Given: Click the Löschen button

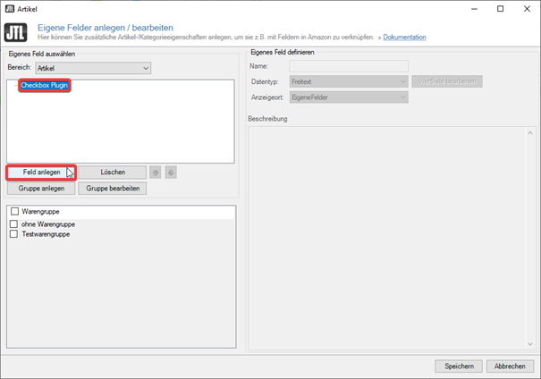Looking at the screenshot, I should 113,173.
